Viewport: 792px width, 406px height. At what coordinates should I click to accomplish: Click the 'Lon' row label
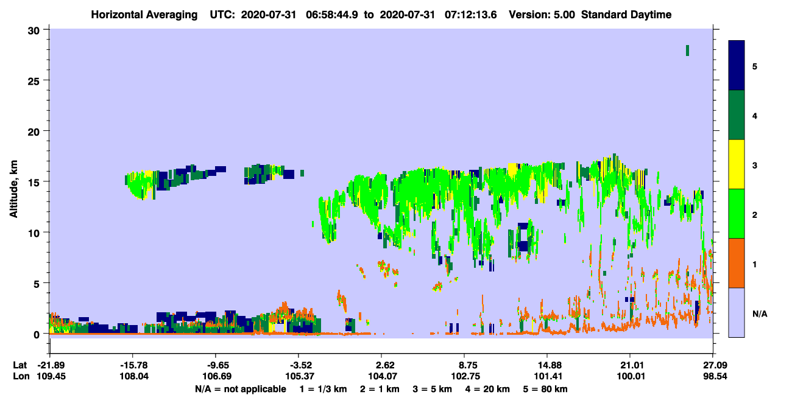click(20, 377)
